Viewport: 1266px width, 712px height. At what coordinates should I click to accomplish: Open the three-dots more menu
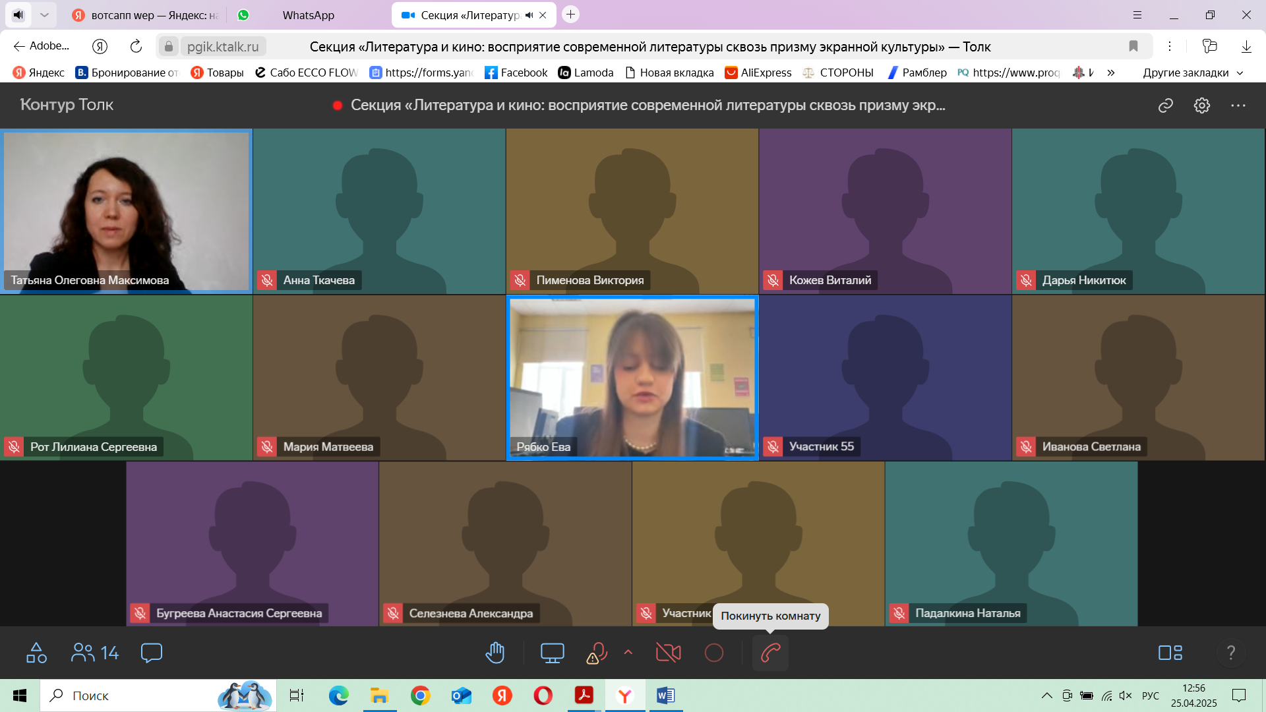click(1238, 105)
